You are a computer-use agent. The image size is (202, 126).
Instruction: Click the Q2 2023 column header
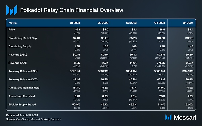coord(103,23)
